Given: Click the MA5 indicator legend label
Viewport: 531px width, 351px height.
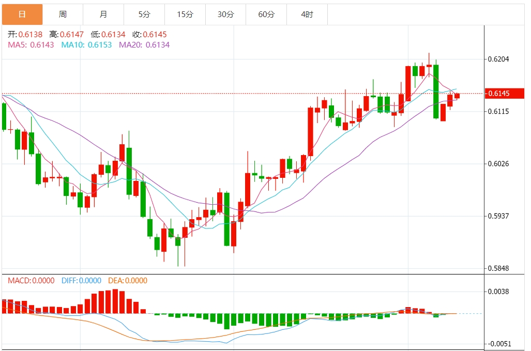Looking at the screenshot, I should pyautogui.click(x=31, y=45).
